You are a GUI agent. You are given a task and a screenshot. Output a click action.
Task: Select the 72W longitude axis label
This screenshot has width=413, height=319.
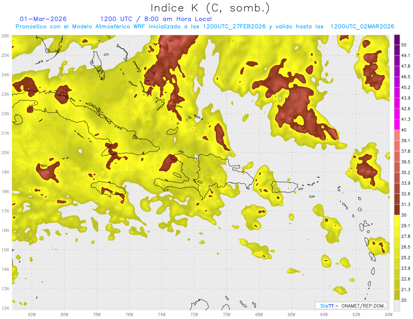194,314
